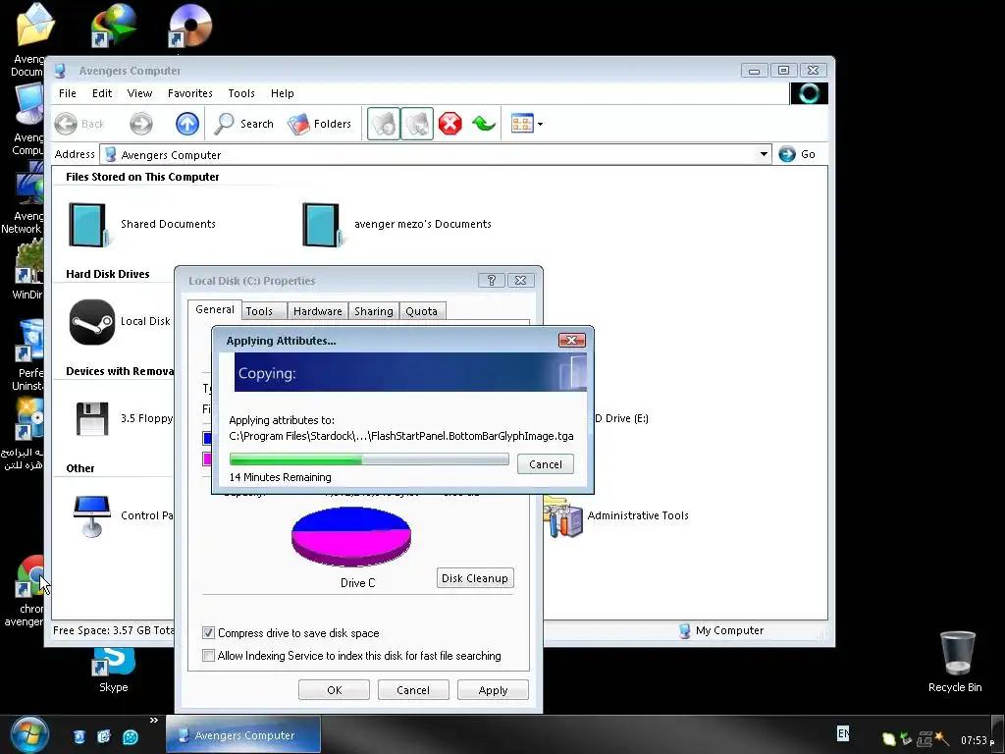Select the Local Disk Steam-style icon
Screen dimensions: 1005x754
click(x=92, y=322)
